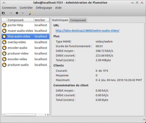Image resolution: width=146 pixels, height=123 pixels.
Task: Switch to the Composant tab
Action: (78, 20)
